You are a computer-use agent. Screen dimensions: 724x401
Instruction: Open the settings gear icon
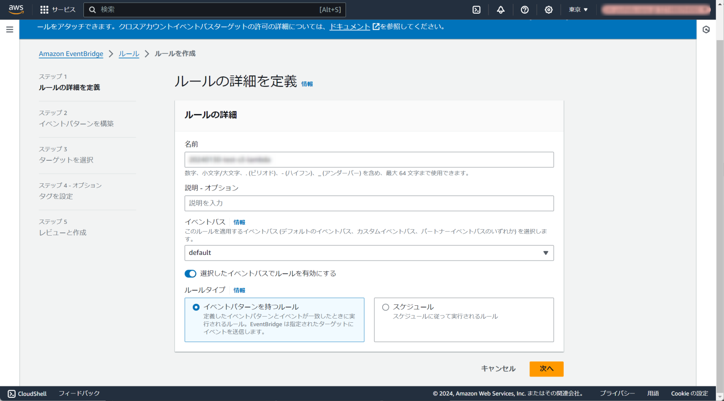548,9
